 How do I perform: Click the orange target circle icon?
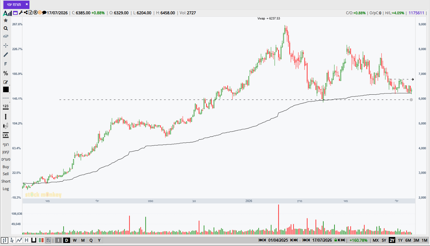click(40, 13)
